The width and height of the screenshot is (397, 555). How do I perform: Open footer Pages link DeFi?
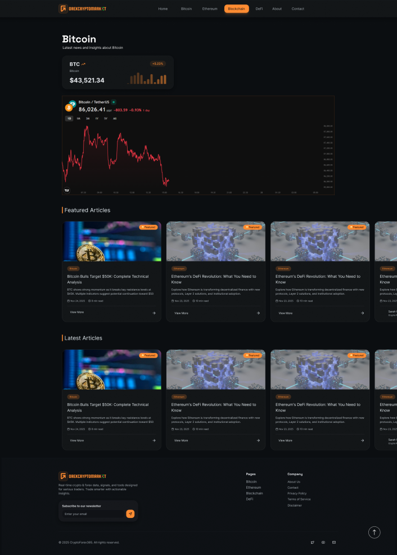coord(250,499)
